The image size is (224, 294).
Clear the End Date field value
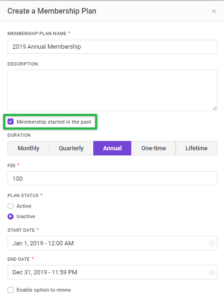(212, 272)
